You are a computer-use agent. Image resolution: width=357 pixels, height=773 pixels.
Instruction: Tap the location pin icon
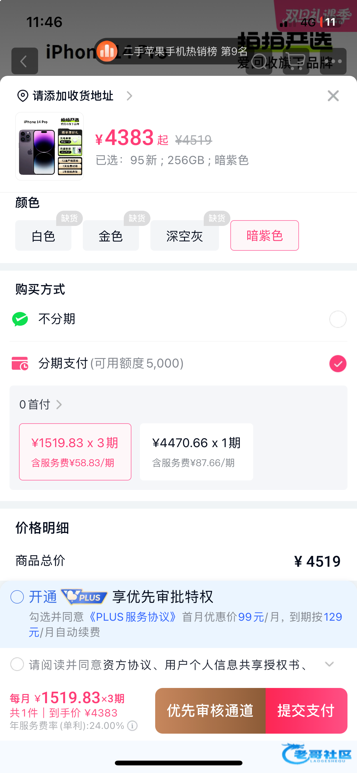pos(23,96)
